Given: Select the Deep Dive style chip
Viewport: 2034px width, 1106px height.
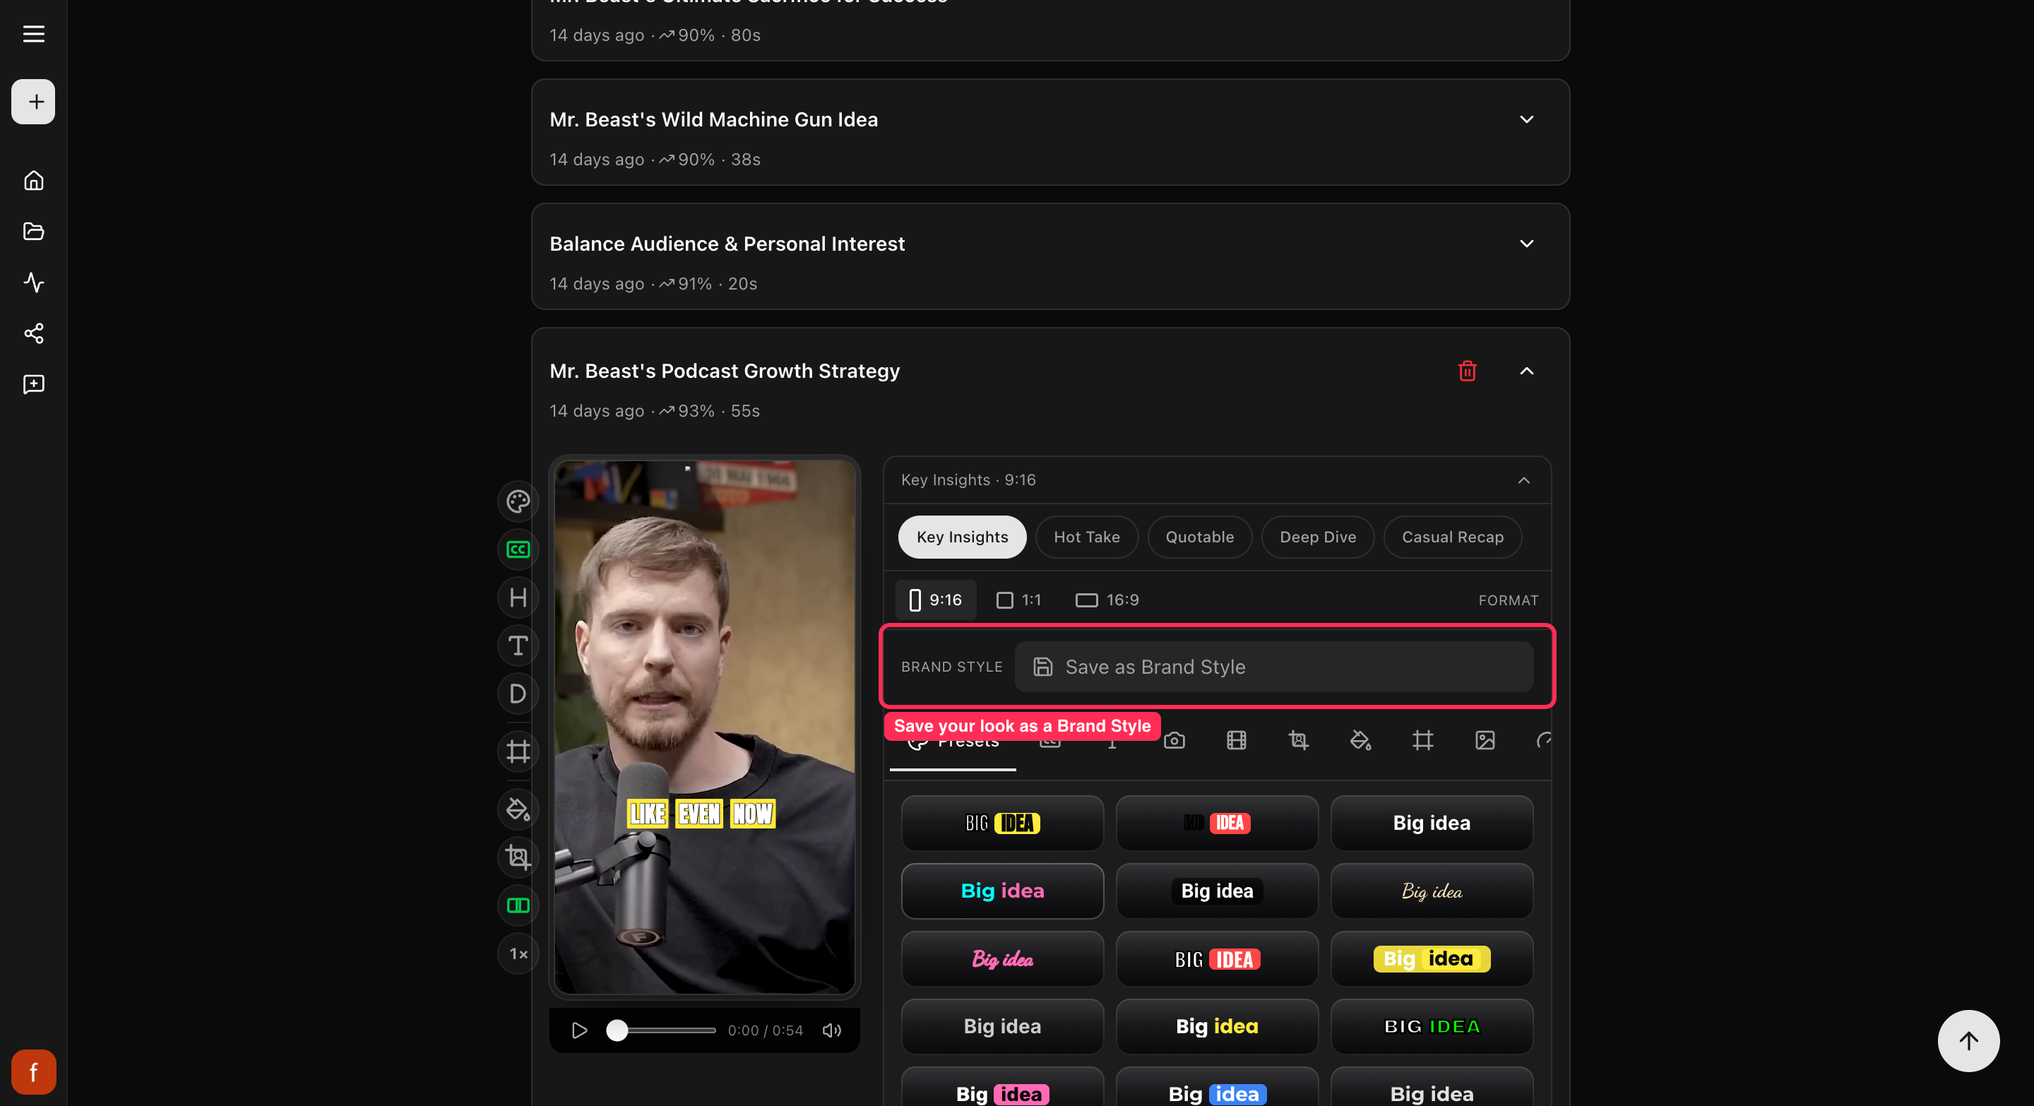Looking at the screenshot, I should click(x=1317, y=537).
